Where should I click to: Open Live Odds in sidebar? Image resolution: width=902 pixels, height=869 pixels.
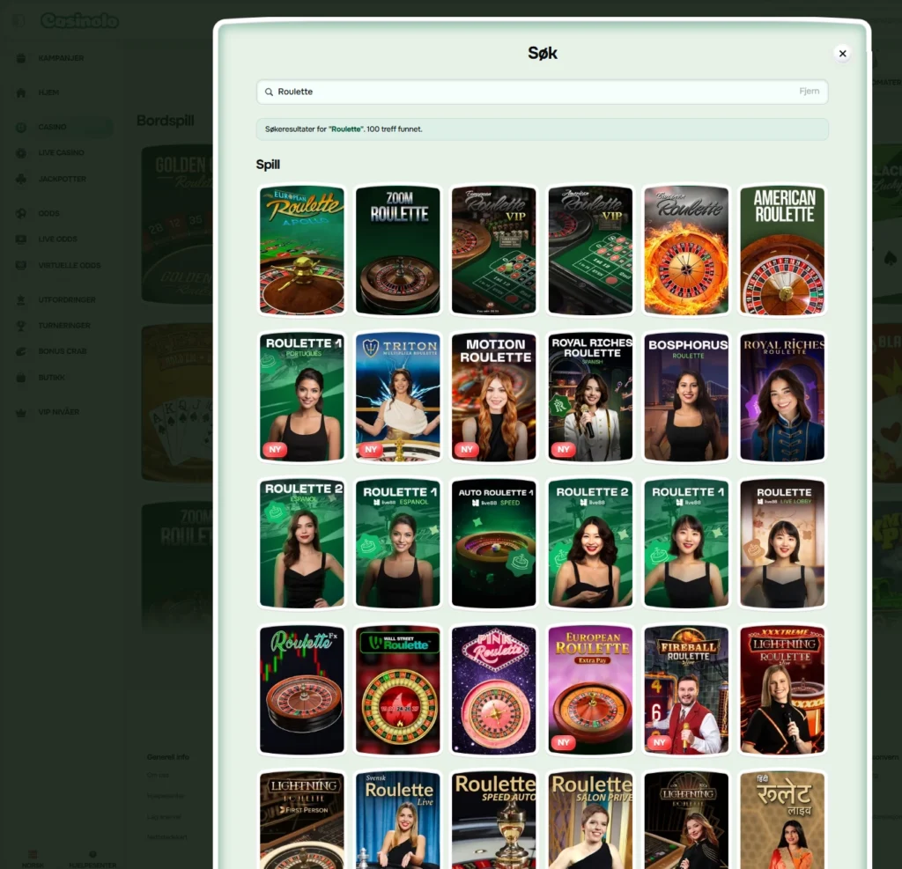pos(57,239)
